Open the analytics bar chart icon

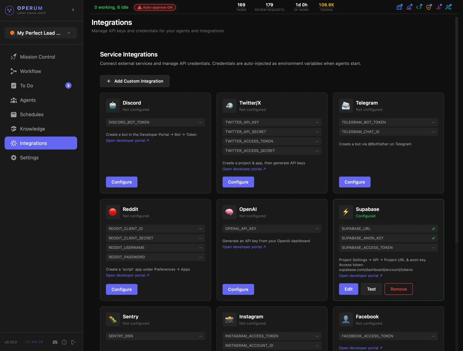438,7
